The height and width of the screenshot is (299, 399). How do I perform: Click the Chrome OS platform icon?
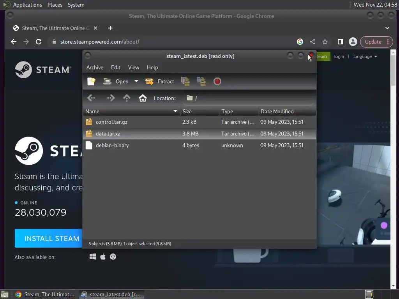coord(113,257)
